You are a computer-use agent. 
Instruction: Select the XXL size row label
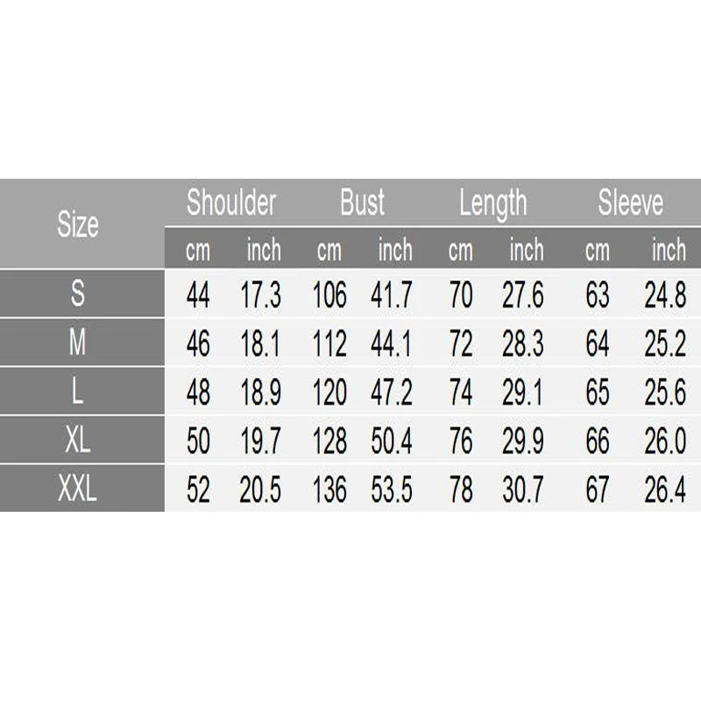[x=78, y=491]
